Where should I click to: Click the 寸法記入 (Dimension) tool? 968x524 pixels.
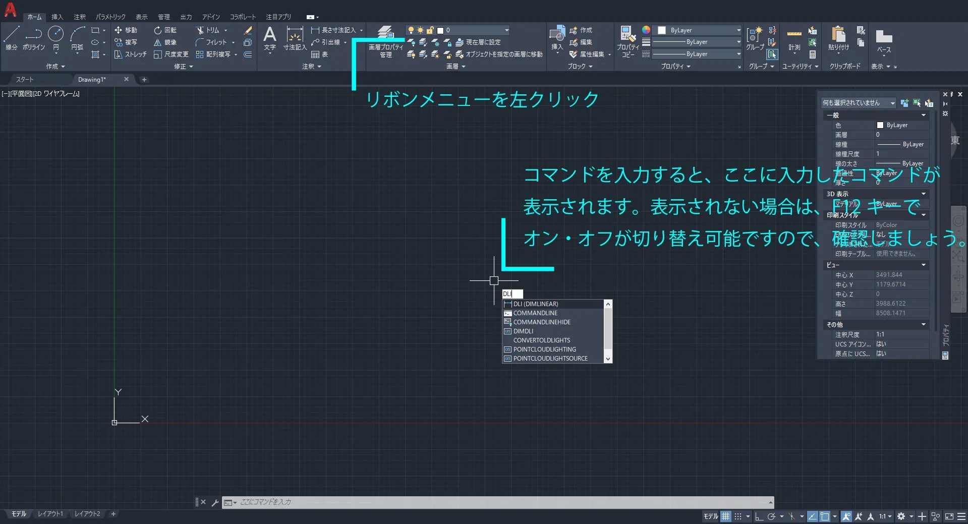[x=295, y=38]
